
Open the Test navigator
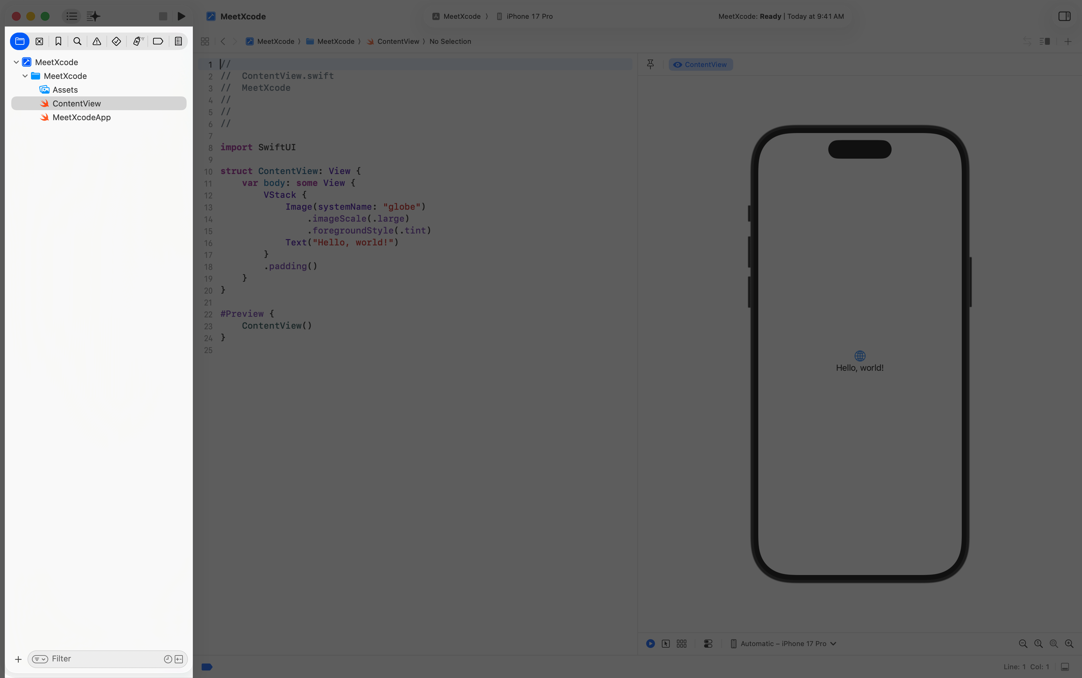pos(116,41)
